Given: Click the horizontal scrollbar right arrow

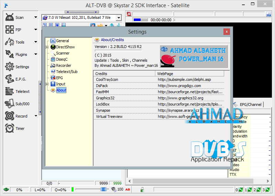Looking at the screenshot, I should pyautogui.click(x=268, y=181).
